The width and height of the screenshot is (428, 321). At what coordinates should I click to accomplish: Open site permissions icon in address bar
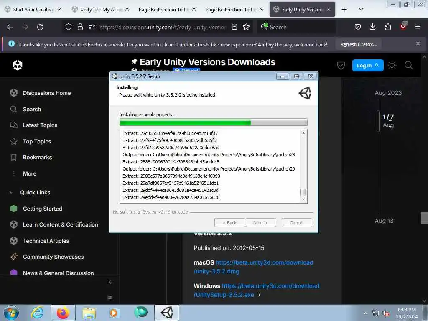[x=92, y=27]
